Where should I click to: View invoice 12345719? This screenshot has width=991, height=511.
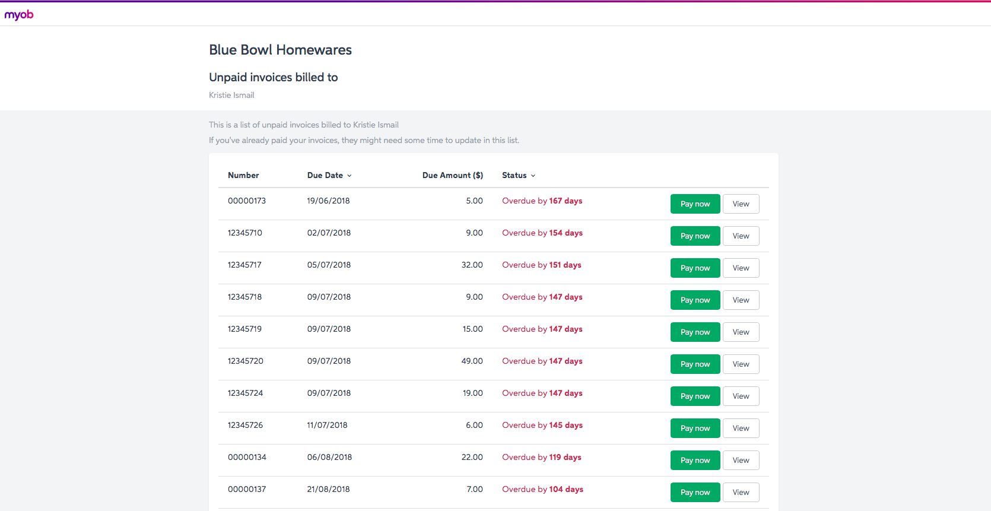point(741,332)
